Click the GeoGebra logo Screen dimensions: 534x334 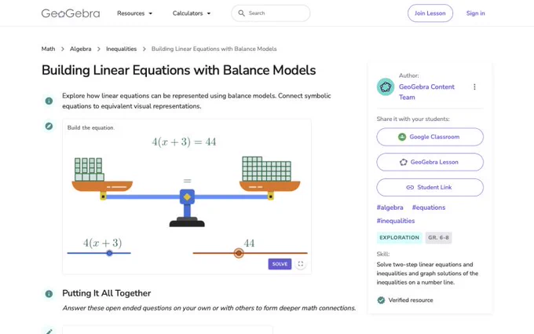coord(71,13)
